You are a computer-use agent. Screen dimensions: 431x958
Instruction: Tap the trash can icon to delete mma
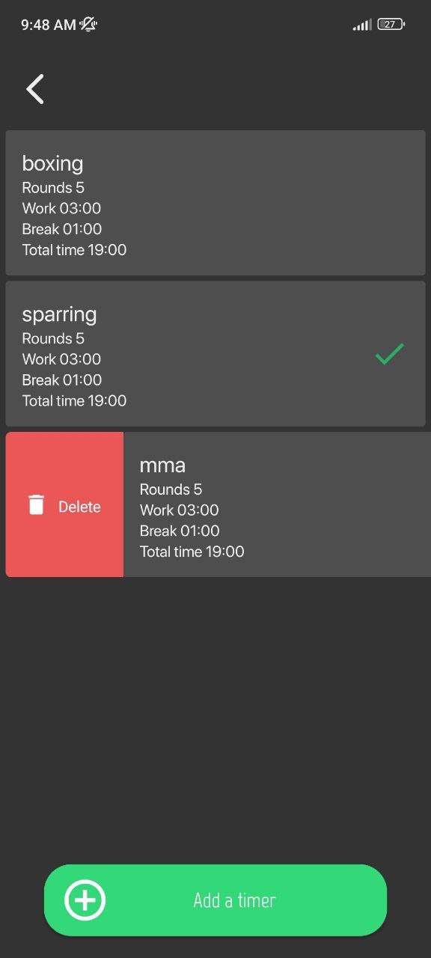(36, 504)
